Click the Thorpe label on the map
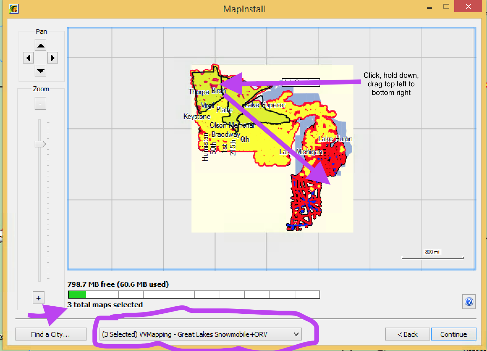 [199, 92]
